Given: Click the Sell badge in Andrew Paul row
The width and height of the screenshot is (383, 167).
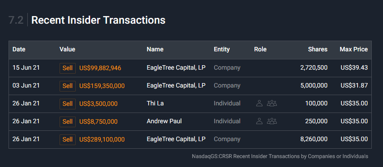Looking at the screenshot, I should tap(68, 121).
